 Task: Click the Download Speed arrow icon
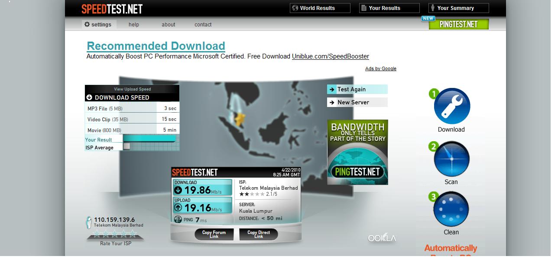click(90, 98)
